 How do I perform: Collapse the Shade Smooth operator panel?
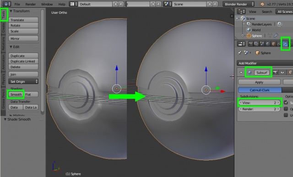[x=5, y=119]
